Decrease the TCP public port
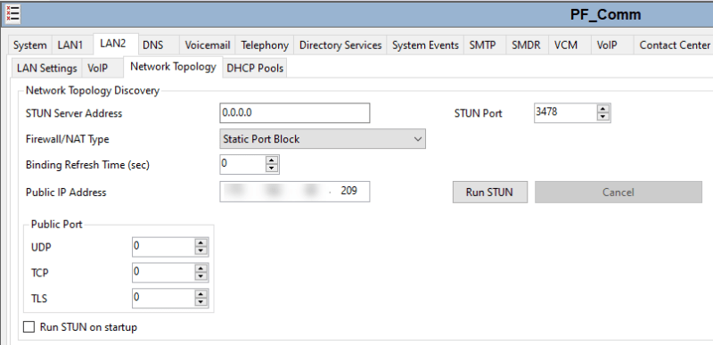The height and width of the screenshot is (345, 713). click(x=201, y=276)
